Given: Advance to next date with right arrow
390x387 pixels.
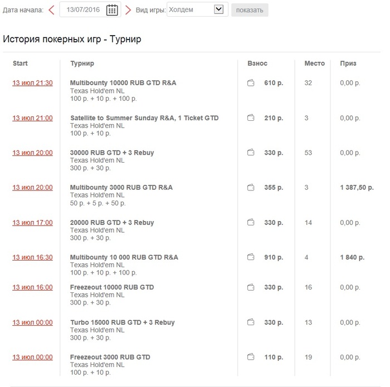Looking at the screenshot, I should tap(128, 10).
